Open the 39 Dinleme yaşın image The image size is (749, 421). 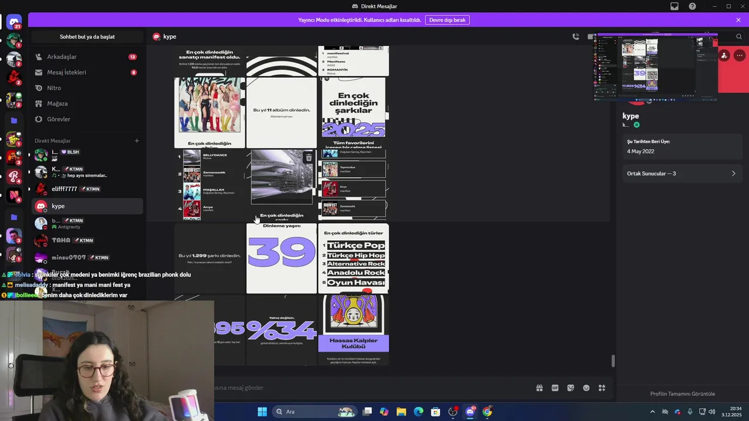pos(281,258)
